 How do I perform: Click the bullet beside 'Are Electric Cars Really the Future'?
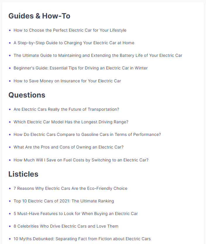[10, 109]
